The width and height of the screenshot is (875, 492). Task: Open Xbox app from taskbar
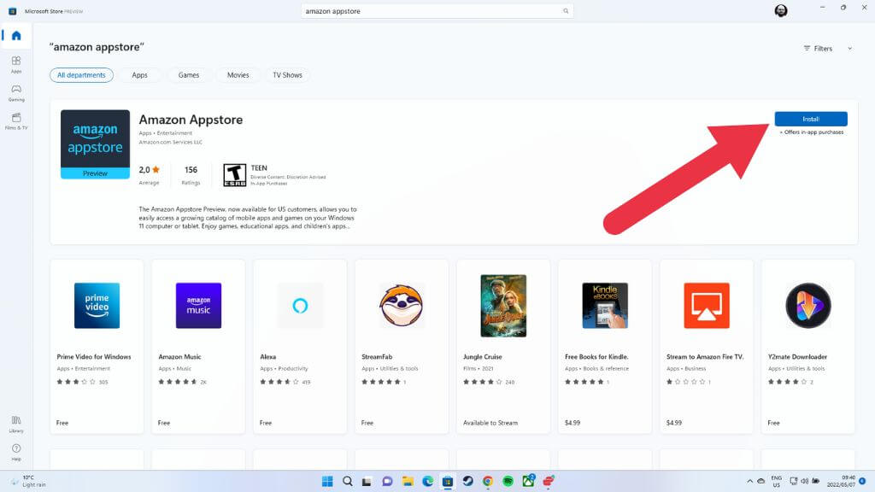click(528, 481)
